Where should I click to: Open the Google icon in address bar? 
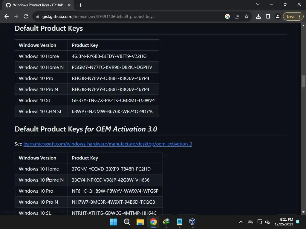pyautogui.click(x=227, y=17)
